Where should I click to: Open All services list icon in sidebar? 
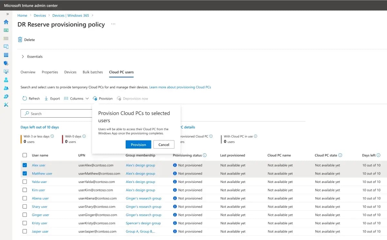tap(6, 38)
